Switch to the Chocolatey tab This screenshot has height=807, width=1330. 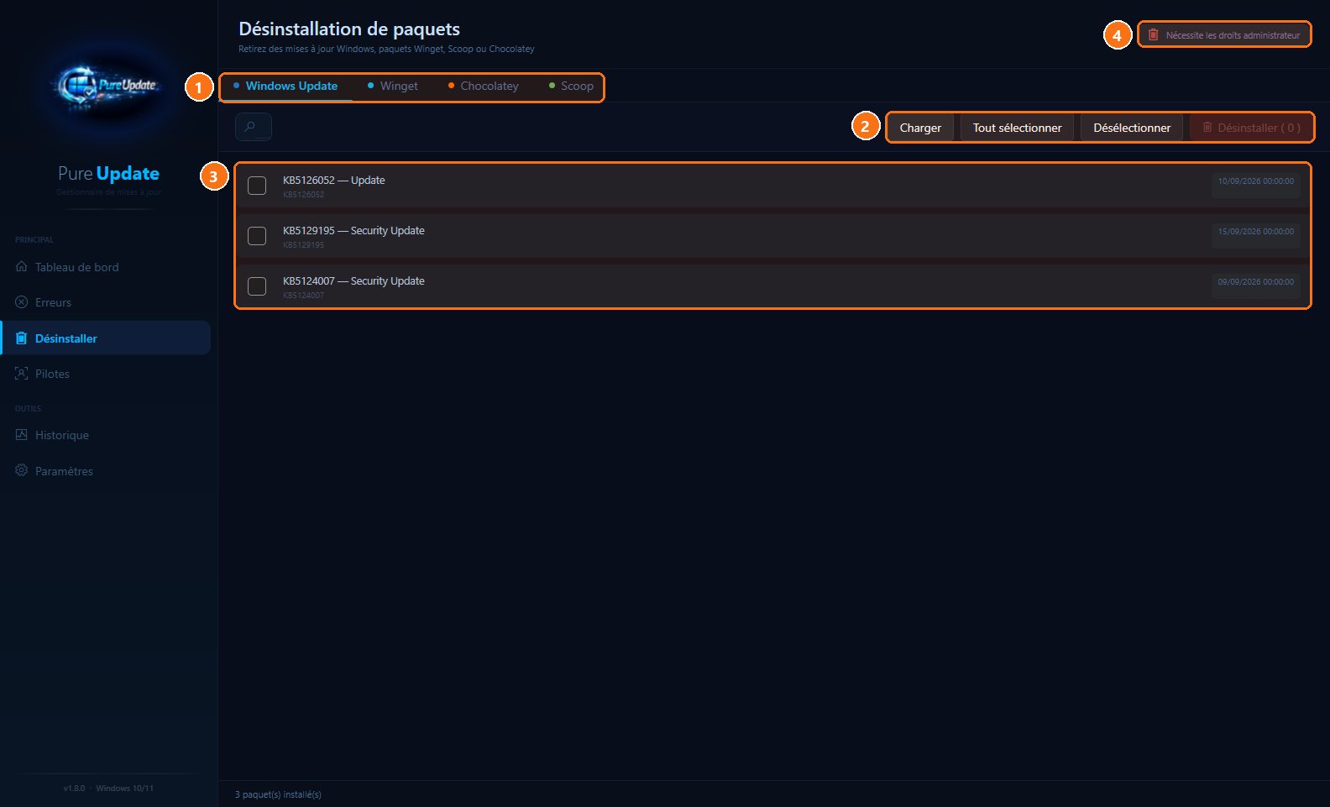[x=484, y=86]
